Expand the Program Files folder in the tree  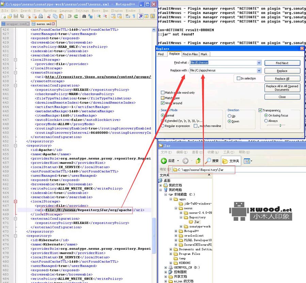[x=171, y=254]
